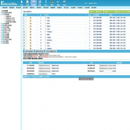Image resolution: width=130 pixels, height=130 pixels.
Task: Click the folder icon in row ID 1
Action: (x=31, y=18)
